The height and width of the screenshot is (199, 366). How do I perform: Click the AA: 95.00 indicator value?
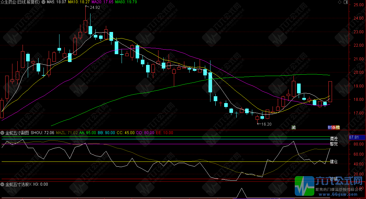point(88,133)
